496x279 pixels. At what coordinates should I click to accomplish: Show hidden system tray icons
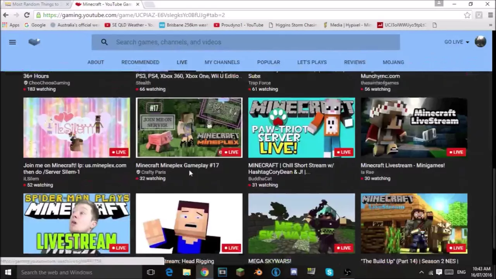pyautogui.click(x=422, y=272)
